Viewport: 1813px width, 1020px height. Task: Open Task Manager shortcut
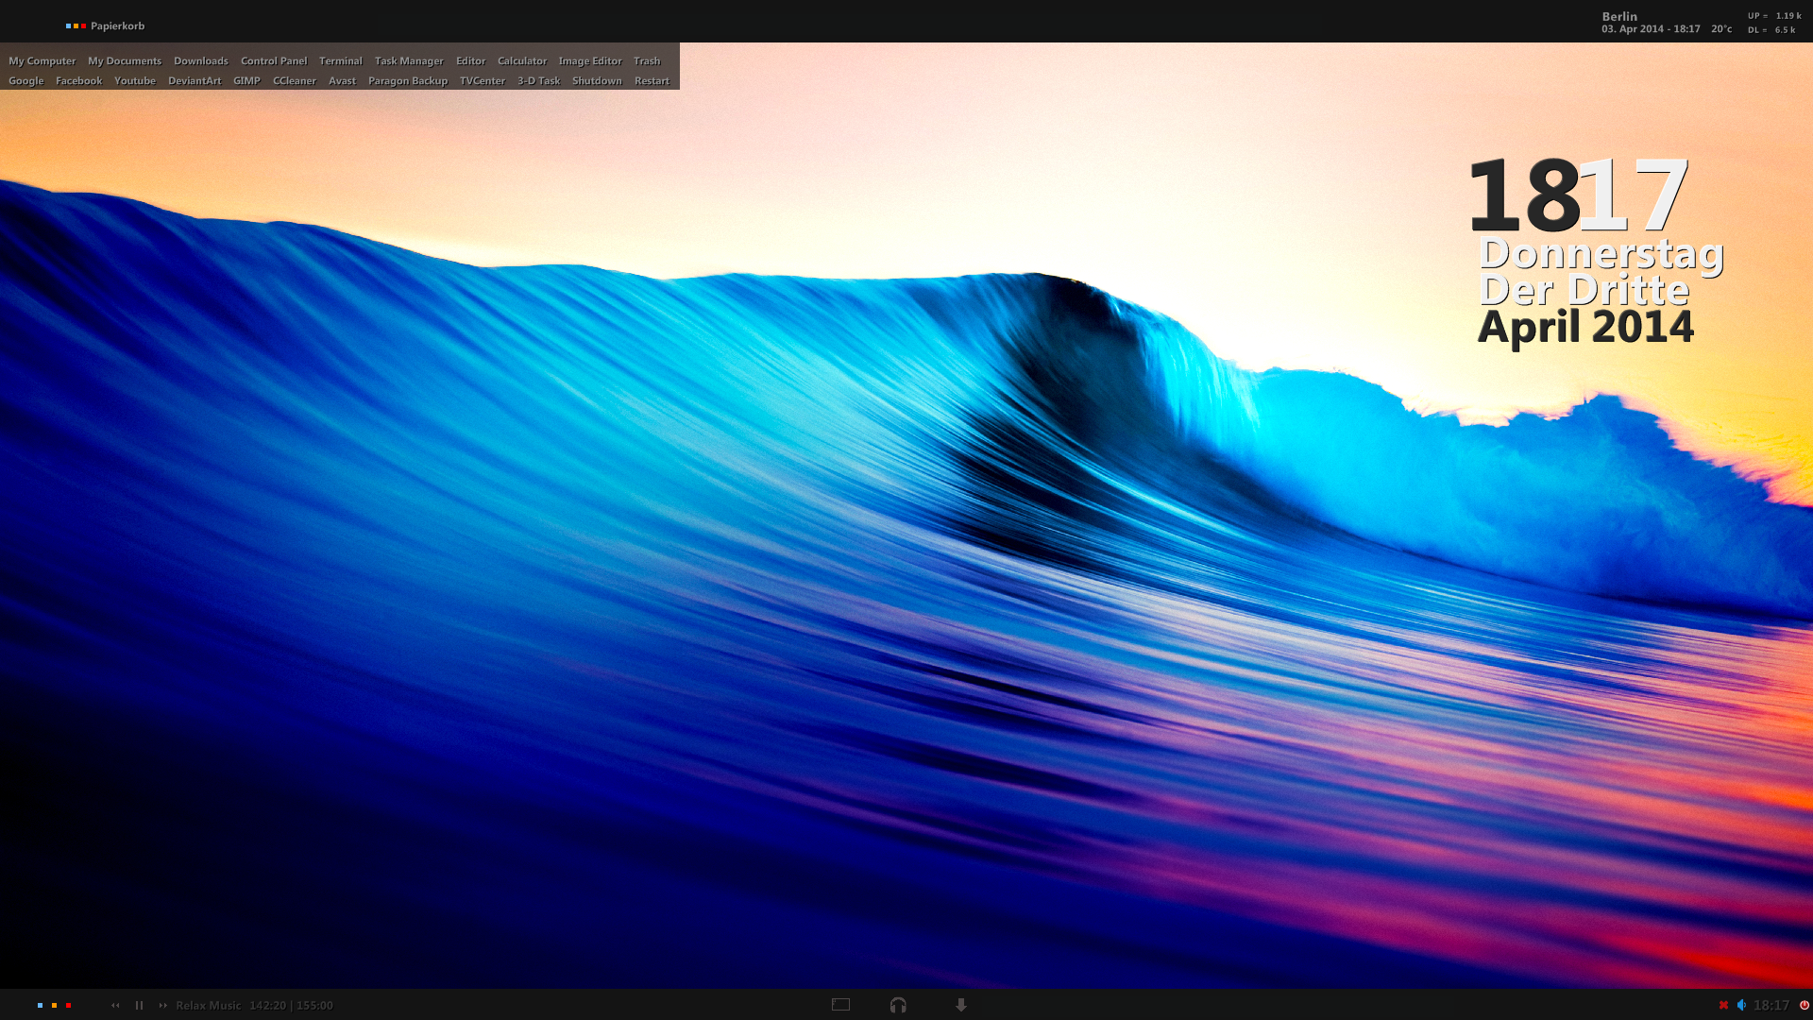(x=409, y=60)
